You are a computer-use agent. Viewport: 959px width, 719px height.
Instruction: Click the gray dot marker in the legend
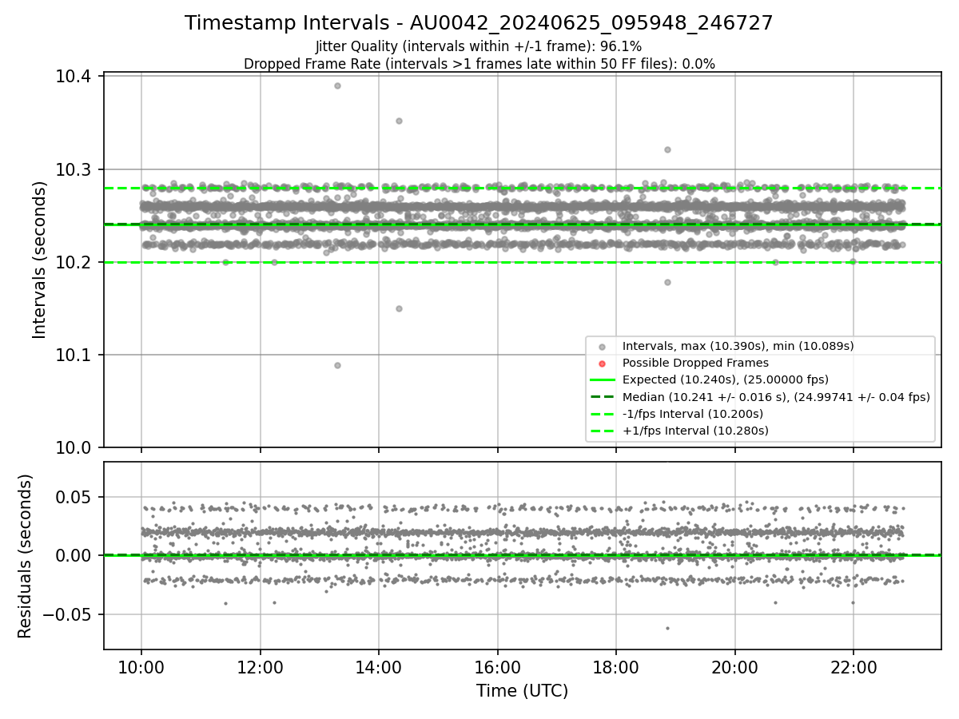coord(603,346)
